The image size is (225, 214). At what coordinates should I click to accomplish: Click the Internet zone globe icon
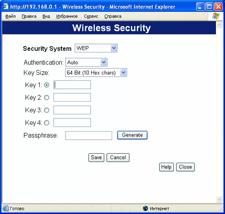coord(145,208)
